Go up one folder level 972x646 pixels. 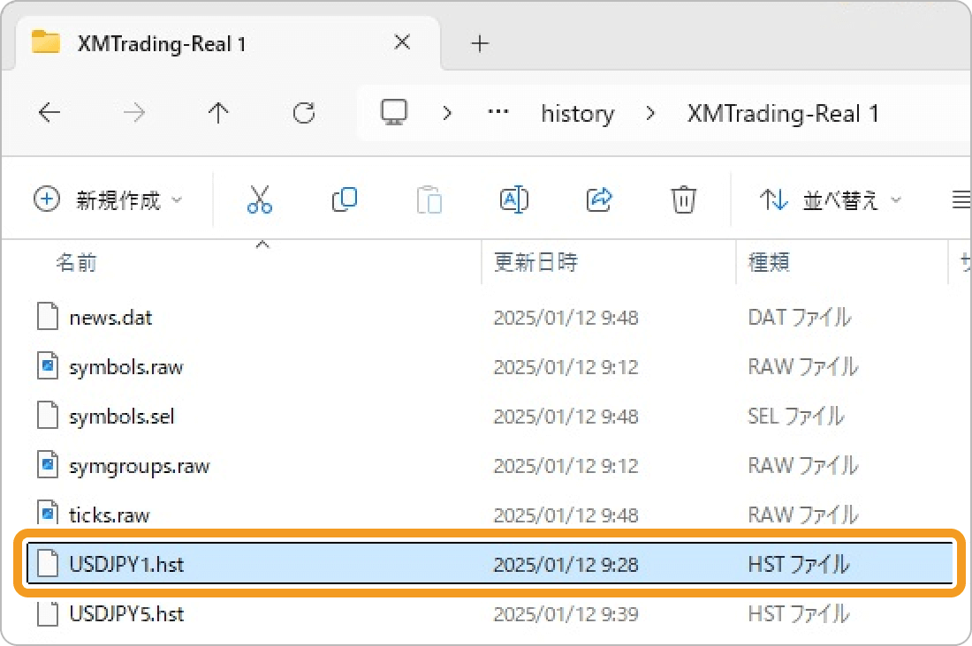[218, 113]
